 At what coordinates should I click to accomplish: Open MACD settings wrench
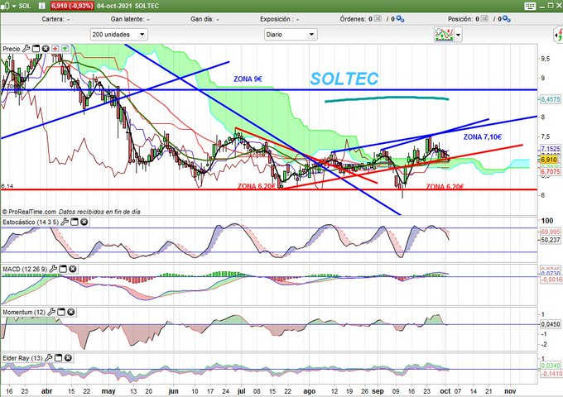pyautogui.click(x=53, y=269)
